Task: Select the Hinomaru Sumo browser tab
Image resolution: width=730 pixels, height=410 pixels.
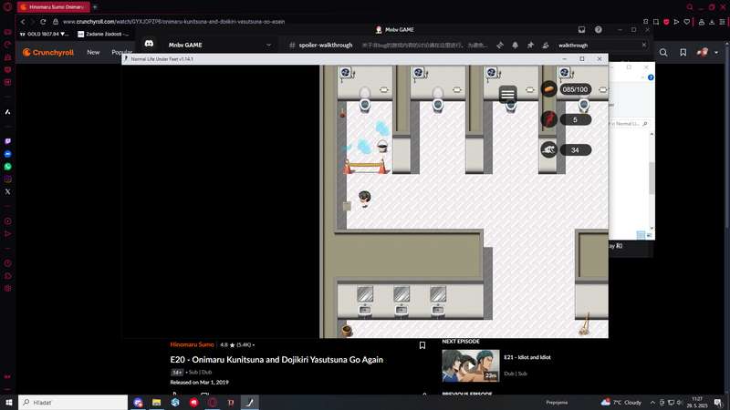Action: (54, 7)
